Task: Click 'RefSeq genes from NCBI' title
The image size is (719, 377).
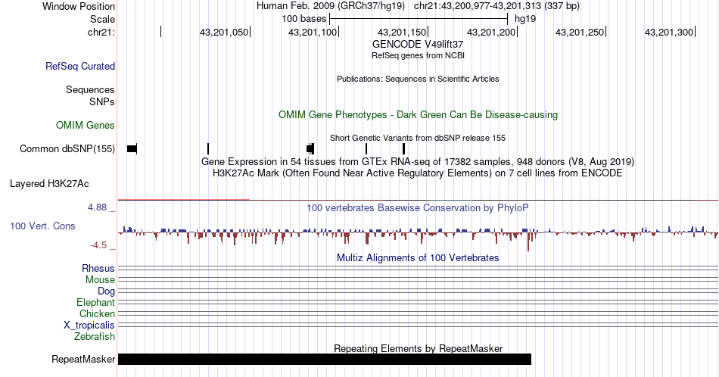Action: point(418,55)
